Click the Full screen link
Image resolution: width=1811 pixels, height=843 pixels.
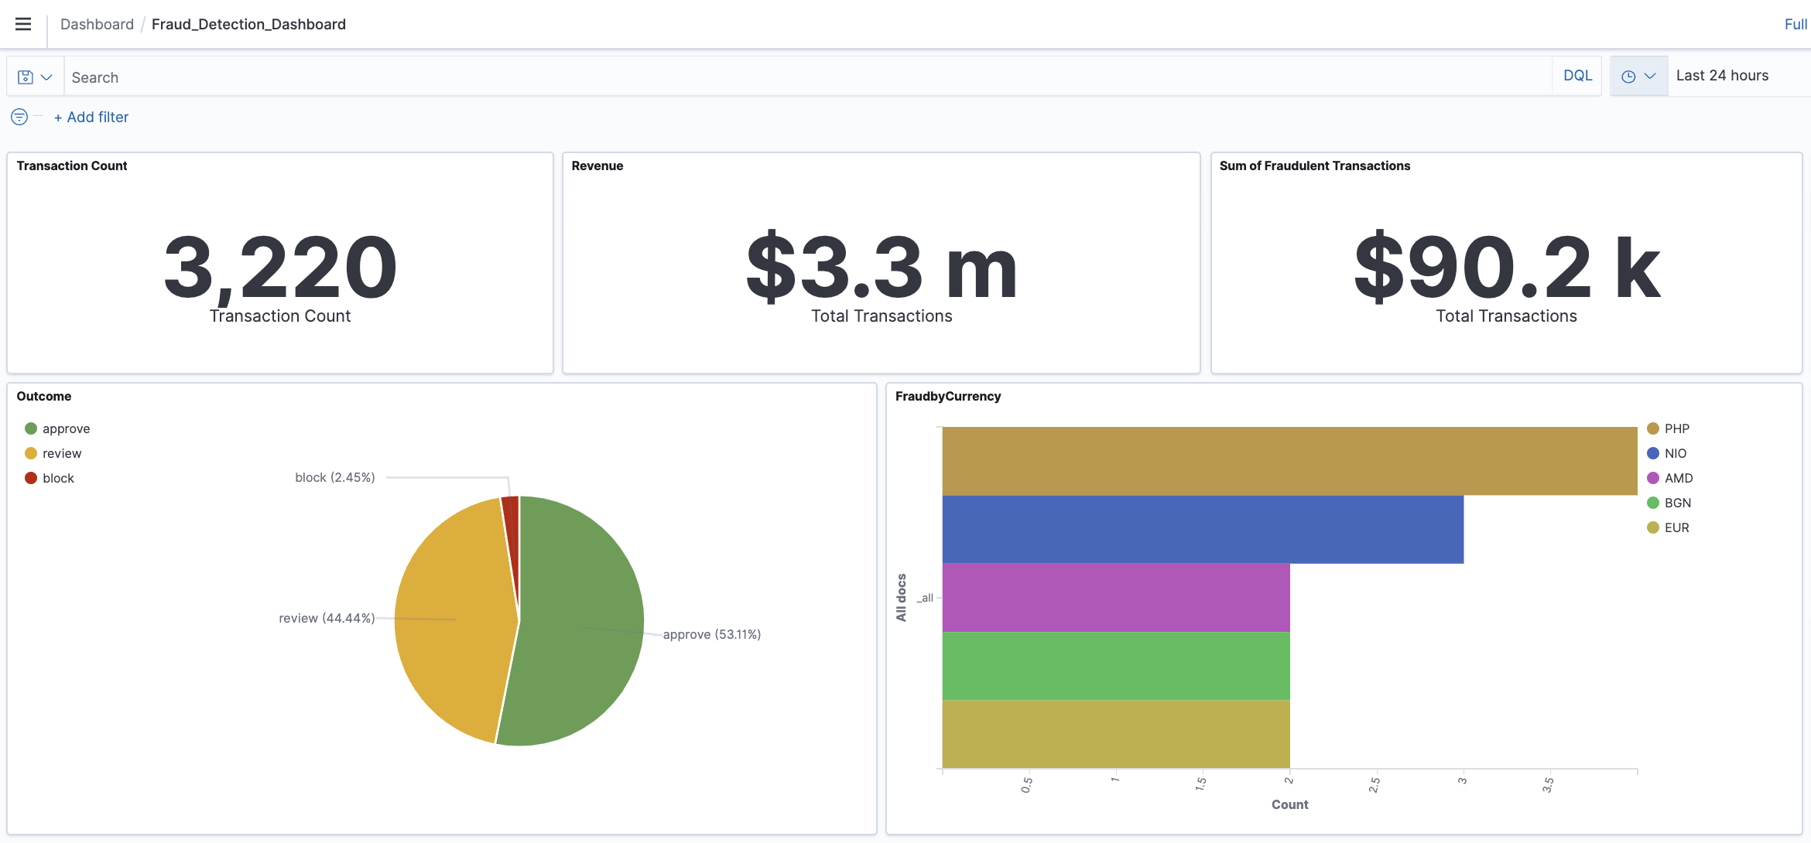coord(1796,25)
